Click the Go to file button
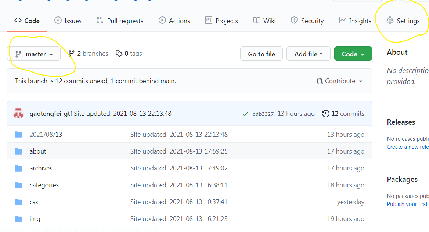 tap(262, 54)
